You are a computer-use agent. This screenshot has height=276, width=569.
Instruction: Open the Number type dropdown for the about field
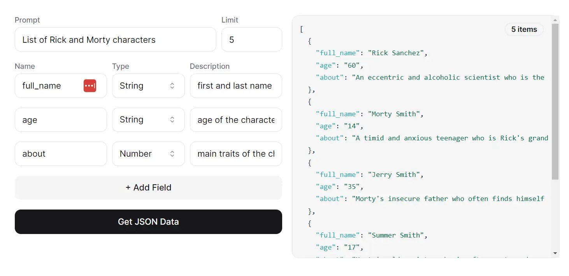click(148, 154)
